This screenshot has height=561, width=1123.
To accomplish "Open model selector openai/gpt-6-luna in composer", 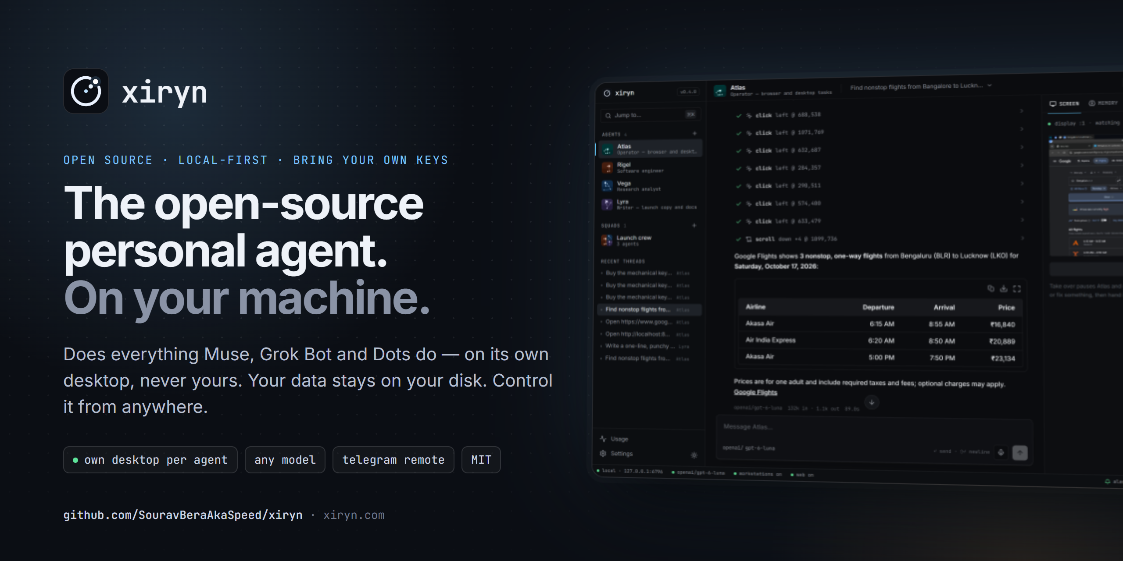I will (749, 448).
